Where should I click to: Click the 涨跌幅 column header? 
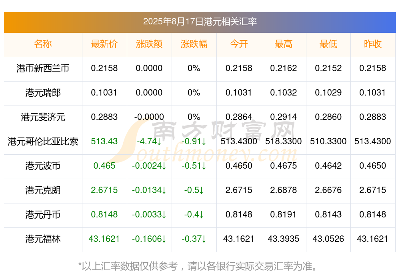pos(194,44)
